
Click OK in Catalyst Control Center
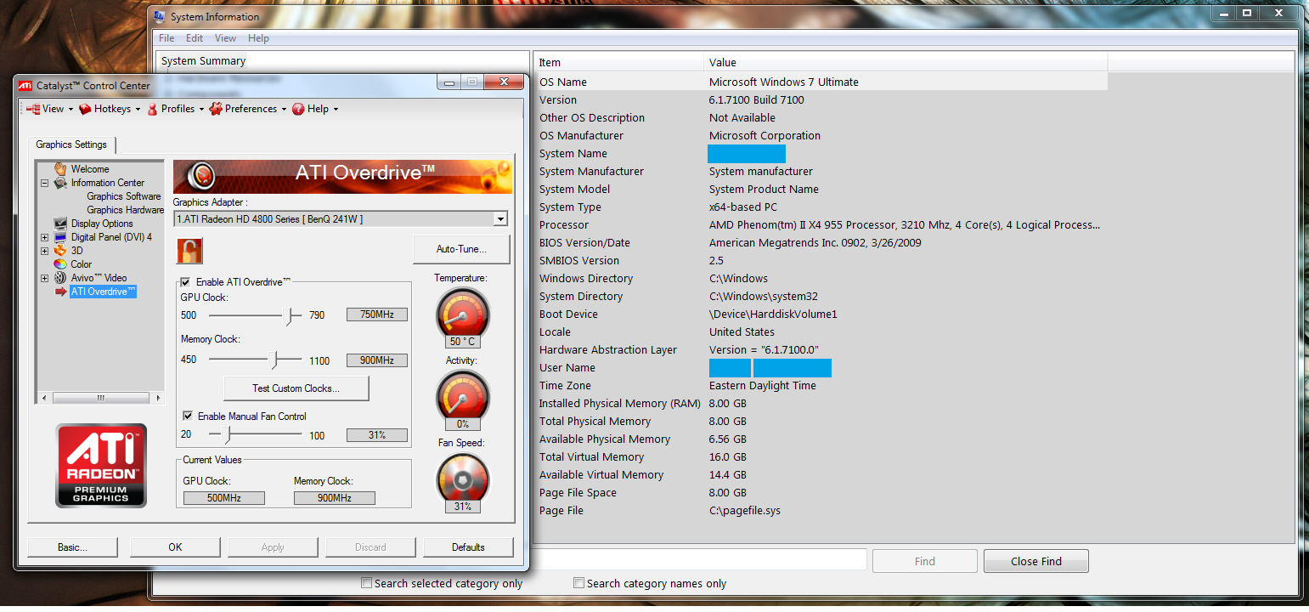coord(175,547)
